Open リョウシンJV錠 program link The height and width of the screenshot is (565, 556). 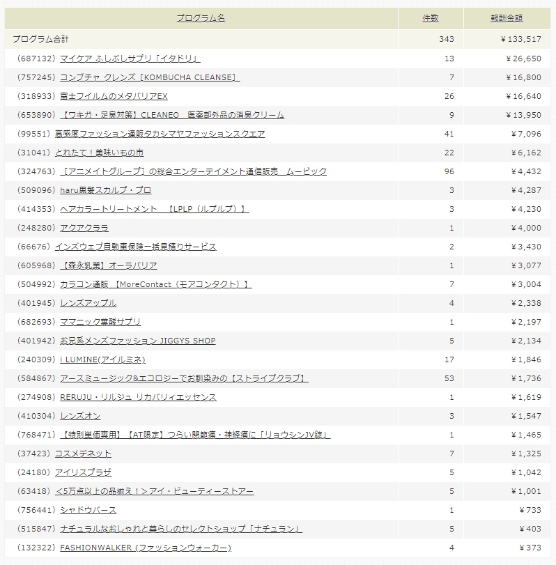pos(195,435)
